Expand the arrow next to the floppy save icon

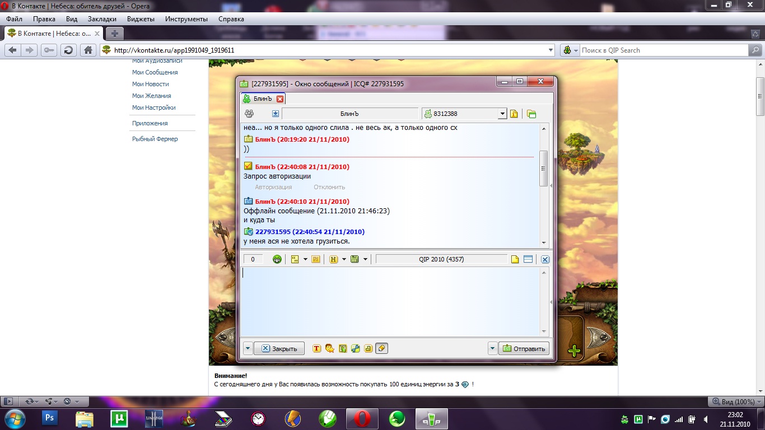pyautogui.click(x=365, y=259)
